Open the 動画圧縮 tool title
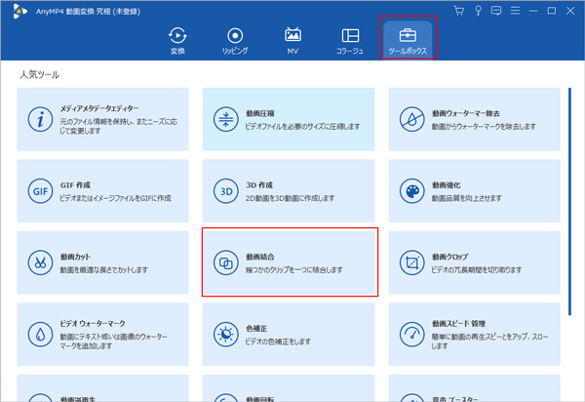Screen dimensions: 585x402 [260, 113]
